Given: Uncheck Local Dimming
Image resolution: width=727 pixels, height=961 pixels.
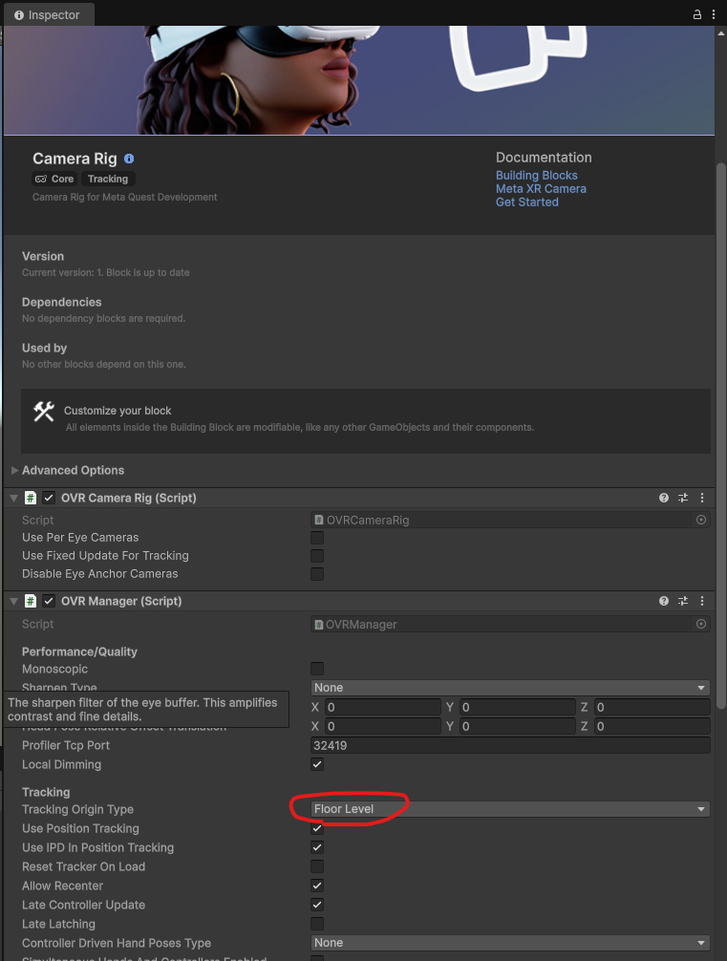Looking at the screenshot, I should point(317,764).
